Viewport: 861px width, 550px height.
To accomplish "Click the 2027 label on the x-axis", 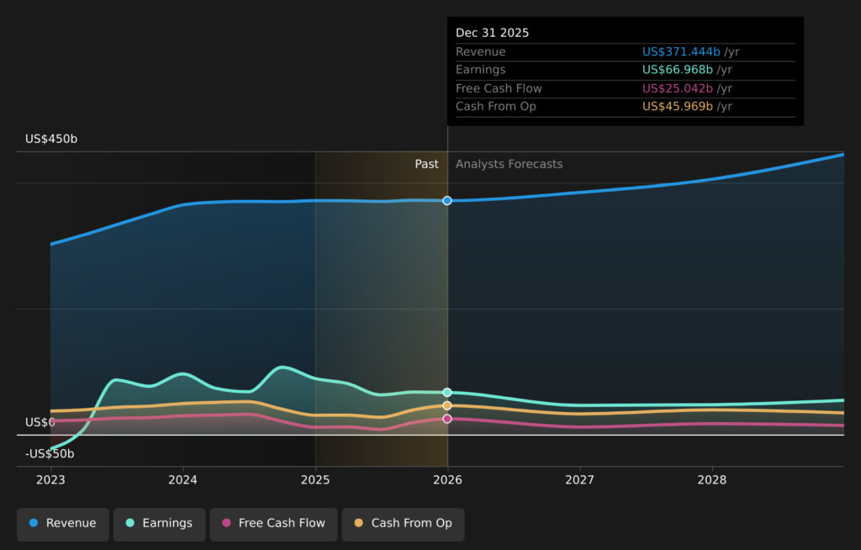I will pyautogui.click(x=579, y=480).
